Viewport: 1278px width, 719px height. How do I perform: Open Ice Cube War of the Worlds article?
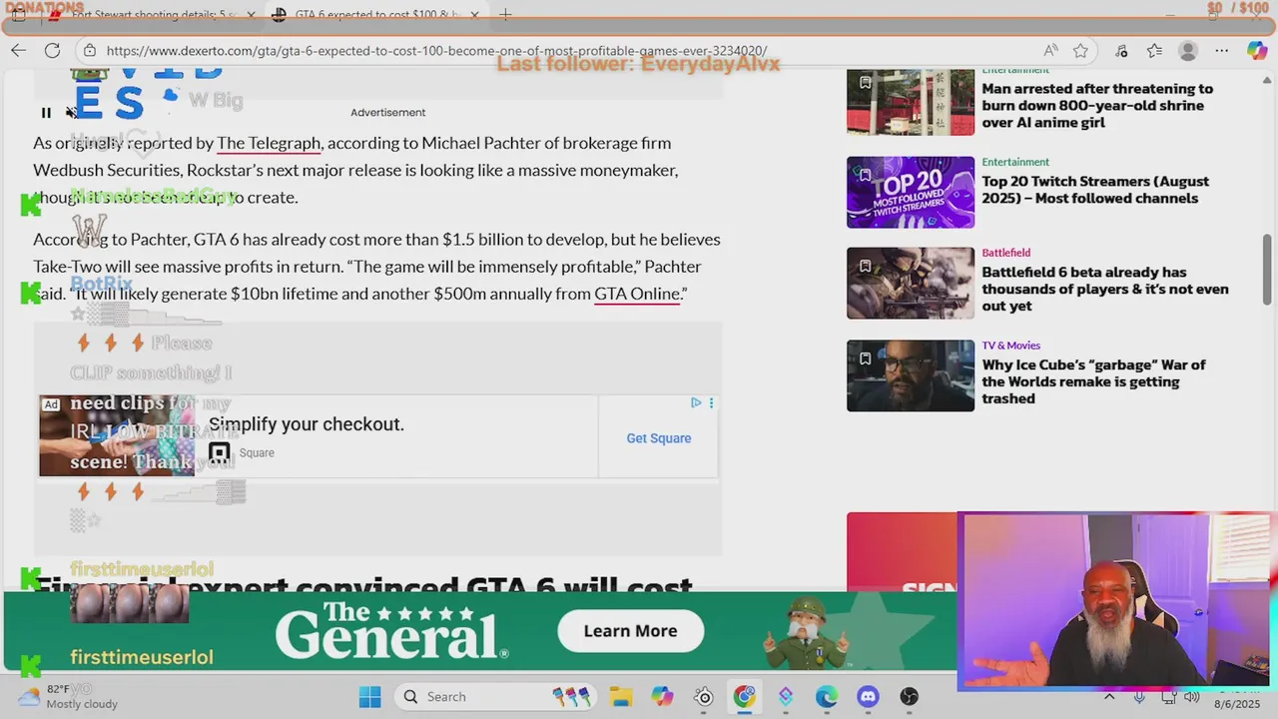1093,381
